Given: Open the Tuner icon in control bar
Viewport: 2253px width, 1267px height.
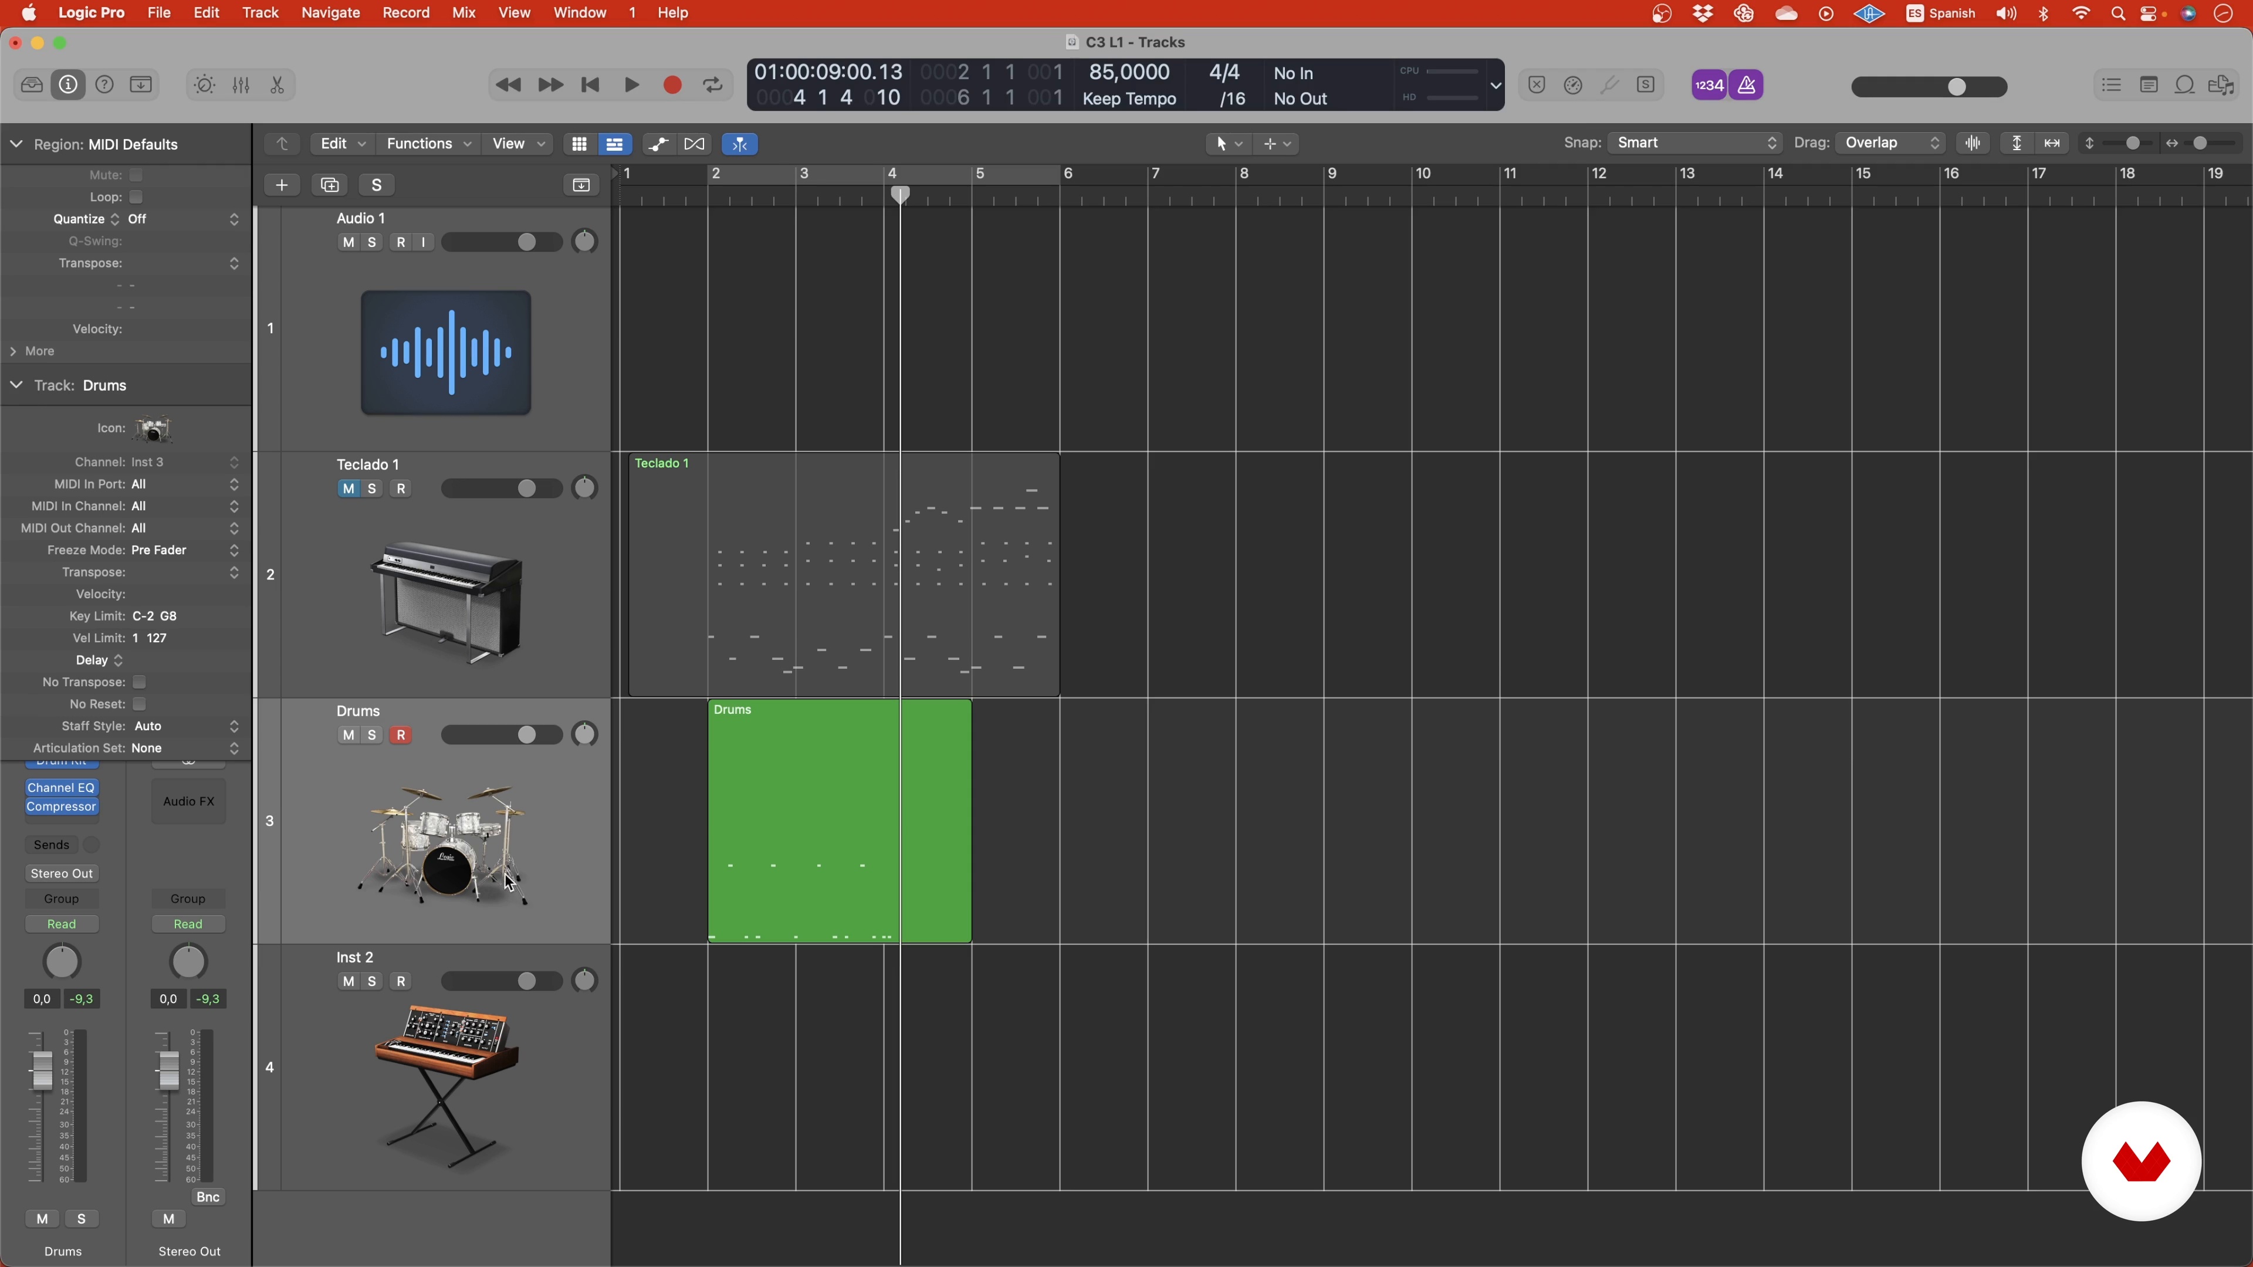Looking at the screenshot, I should tap(1609, 85).
